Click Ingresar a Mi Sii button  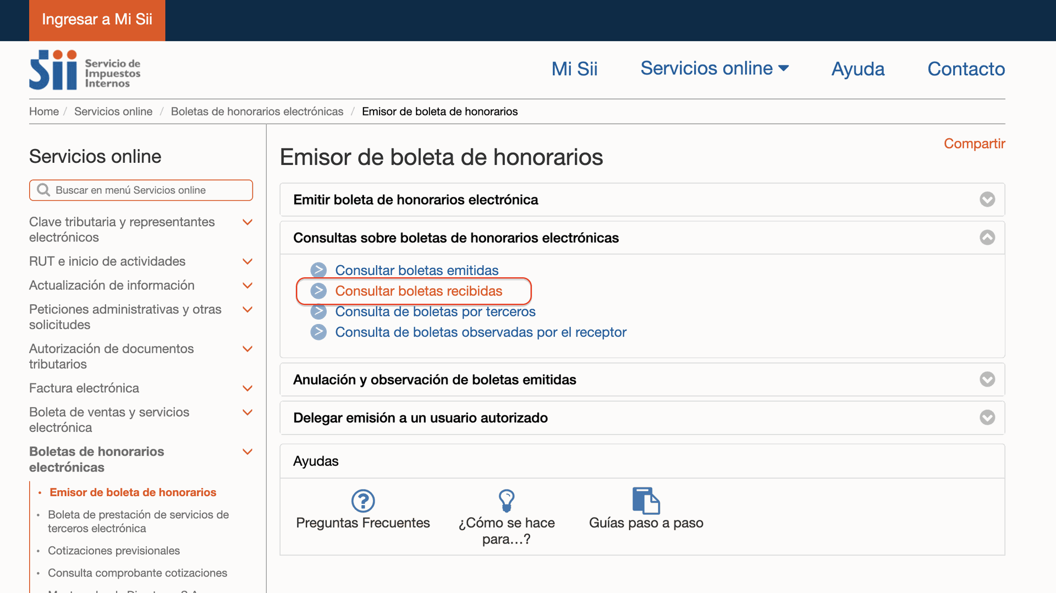coord(97,20)
